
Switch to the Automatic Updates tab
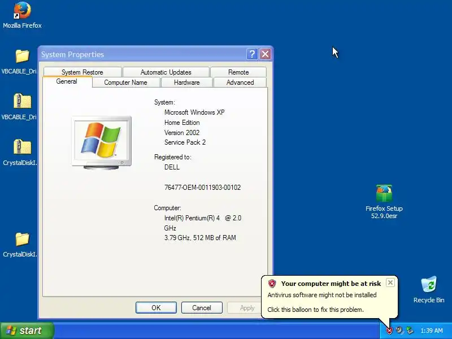click(x=166, y=72)
